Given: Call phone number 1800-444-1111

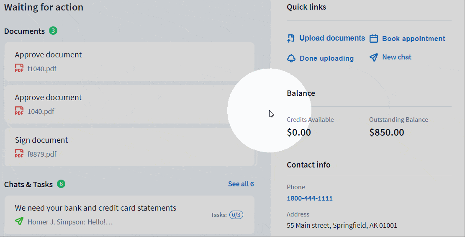Looking at the screenshot, I should coord(310,198).
